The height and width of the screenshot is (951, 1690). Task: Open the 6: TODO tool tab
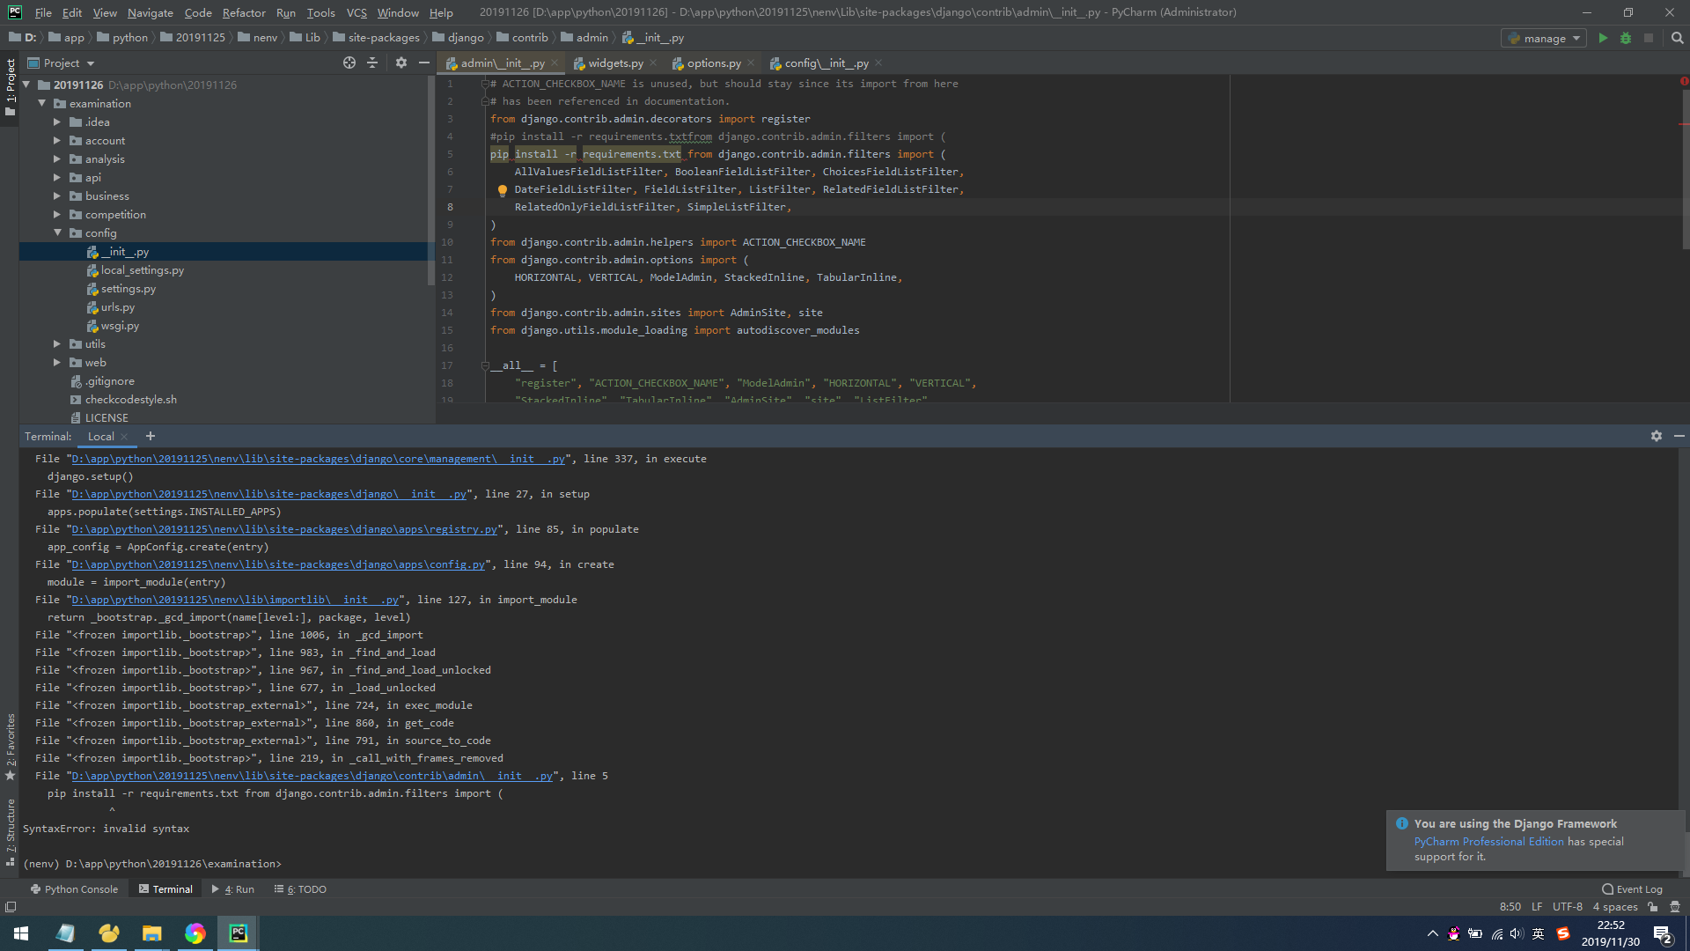[x=301, y=888]
